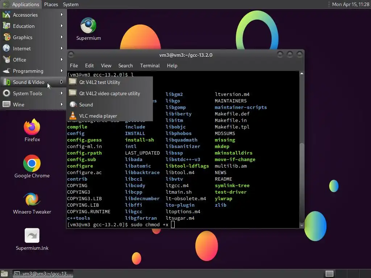
Task: Click the vm3@vm3 taskbar window button
Action: tap(43, 274)
